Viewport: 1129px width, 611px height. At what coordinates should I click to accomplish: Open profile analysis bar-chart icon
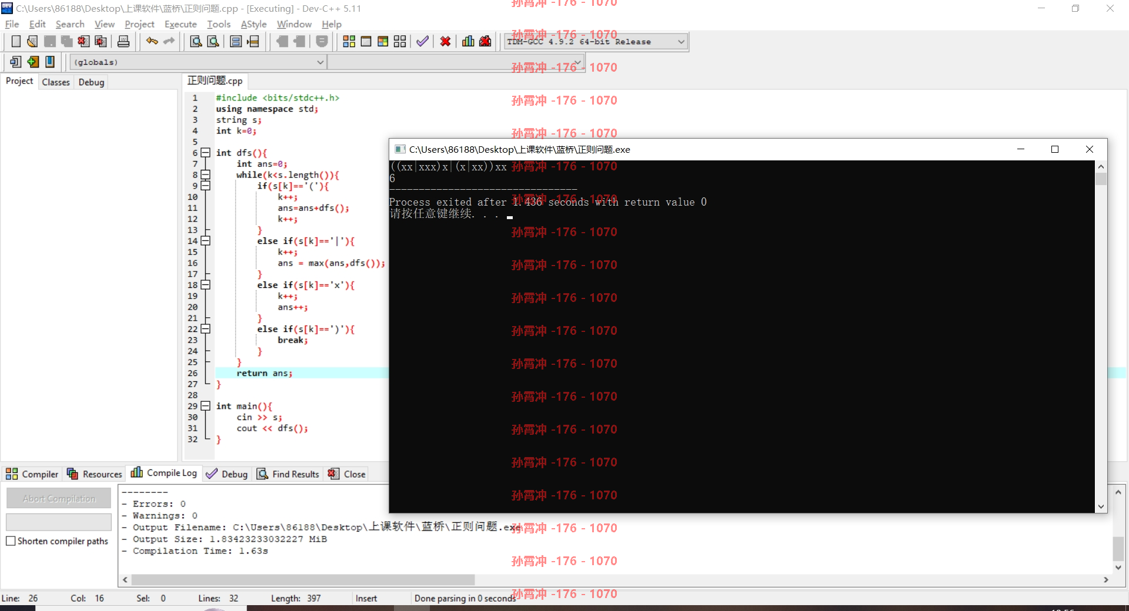[468, 41]
